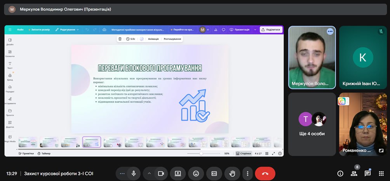Turn the camera on or off

coord(160,174)
